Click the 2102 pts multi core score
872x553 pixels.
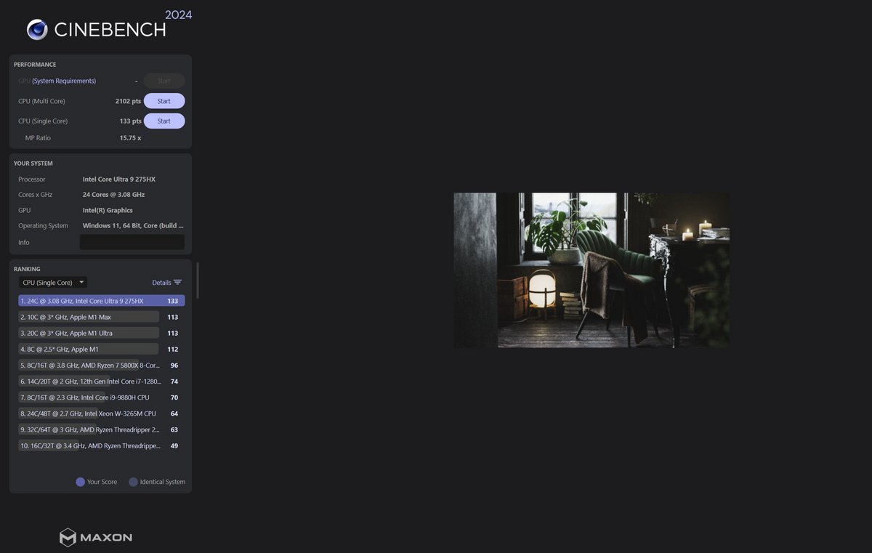coord(128,101)
